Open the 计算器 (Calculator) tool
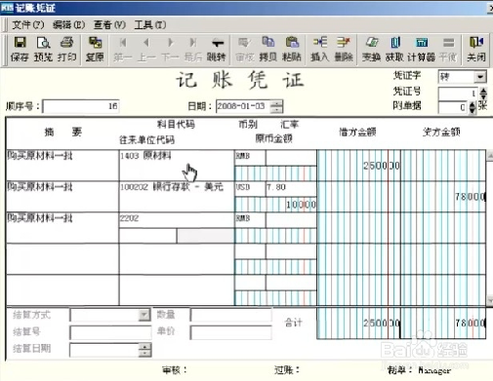The height and width of the screenshot is (381, 493). point(422,49)
